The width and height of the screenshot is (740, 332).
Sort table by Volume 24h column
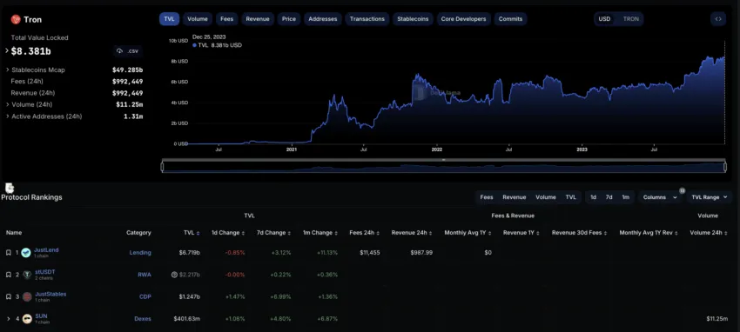point(709,233)
